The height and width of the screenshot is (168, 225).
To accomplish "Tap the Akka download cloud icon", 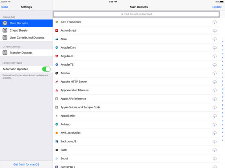I will [214, 39].
